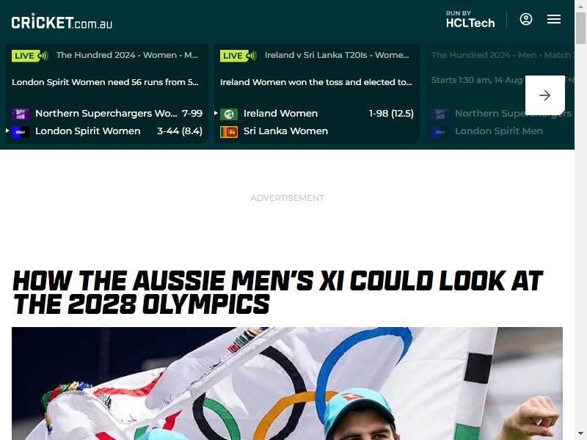Open the Ireland v Sri Lanka T20Is match title
Screen dimensions: 587x440
click(x=337, y=55)
